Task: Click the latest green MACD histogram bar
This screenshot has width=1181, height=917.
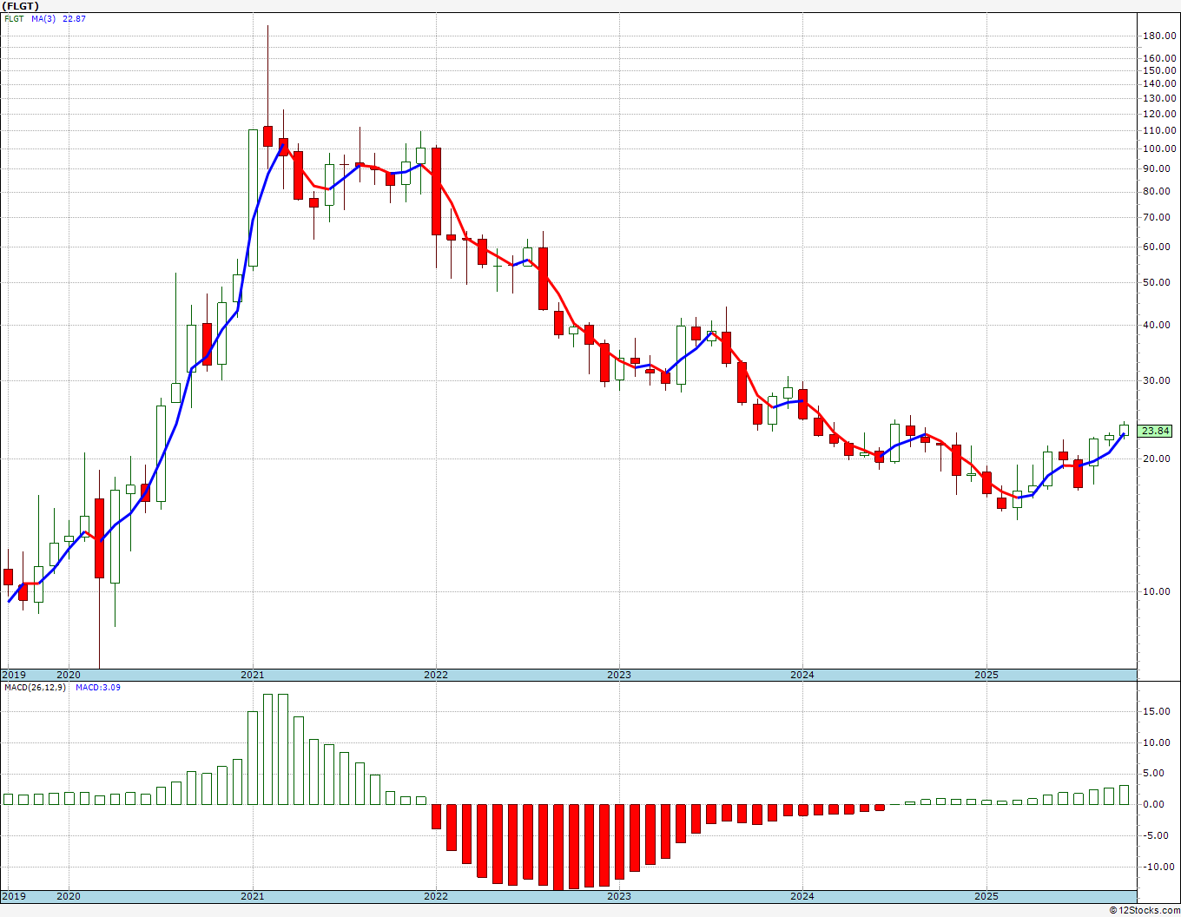Action: tap(1125, 795)
